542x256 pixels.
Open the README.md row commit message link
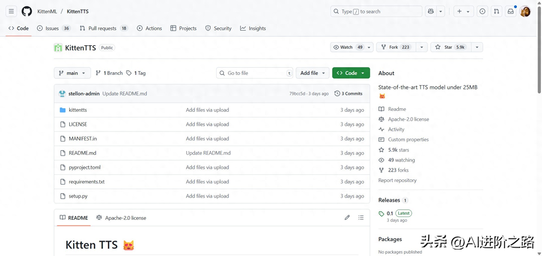(x=208, y=153)
